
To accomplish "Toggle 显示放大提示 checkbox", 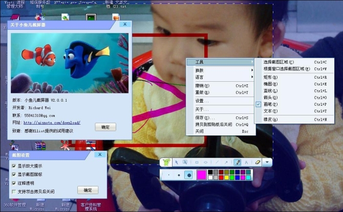I will click(x=14, y=166).
